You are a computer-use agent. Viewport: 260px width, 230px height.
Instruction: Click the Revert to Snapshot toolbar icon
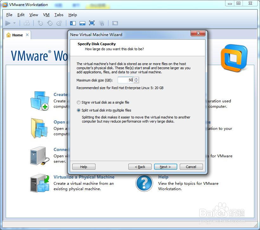[x=50, y=23]
